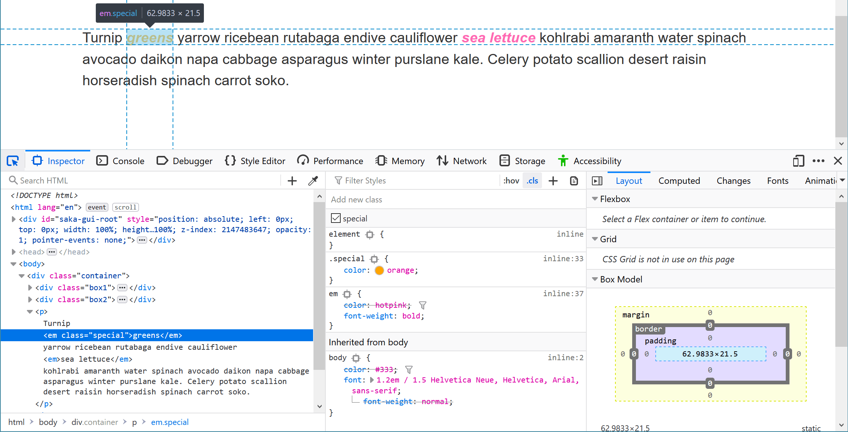Toggle the .special class checkbox
Screen dimensions: 848x432
coord(335,218)
